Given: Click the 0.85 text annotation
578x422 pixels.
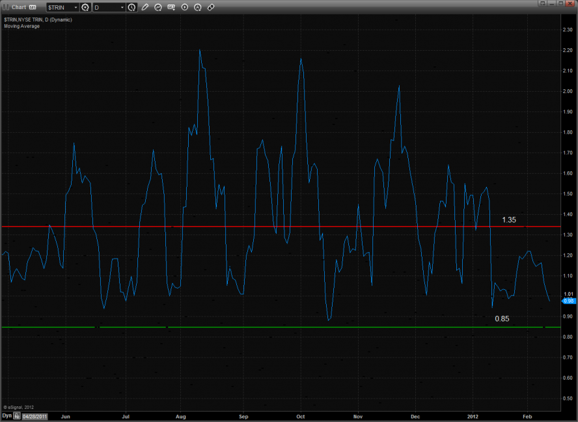Looking at the screenshot, I should click(x=502, y=318).
